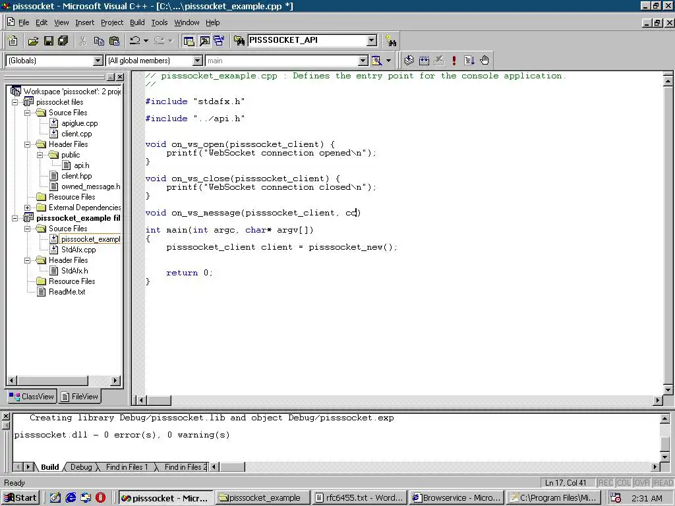Switch to rfc6455.txt WordPad taskbar button

359,498
